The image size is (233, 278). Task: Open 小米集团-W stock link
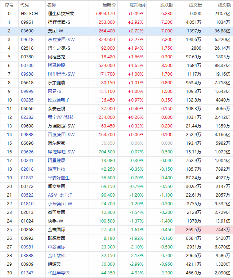point(60,204)
